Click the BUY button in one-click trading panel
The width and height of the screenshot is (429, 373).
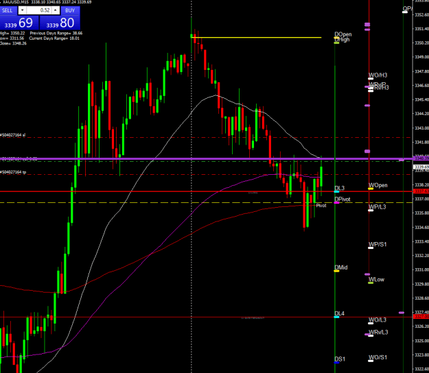tap(70, 10)
